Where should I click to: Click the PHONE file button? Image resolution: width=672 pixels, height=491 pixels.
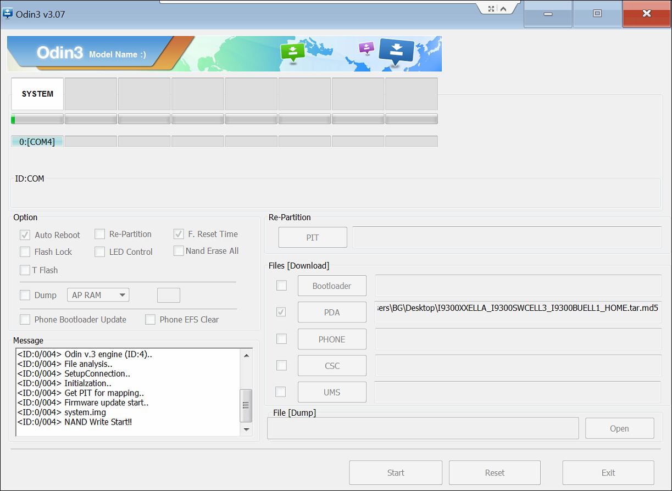332,339
